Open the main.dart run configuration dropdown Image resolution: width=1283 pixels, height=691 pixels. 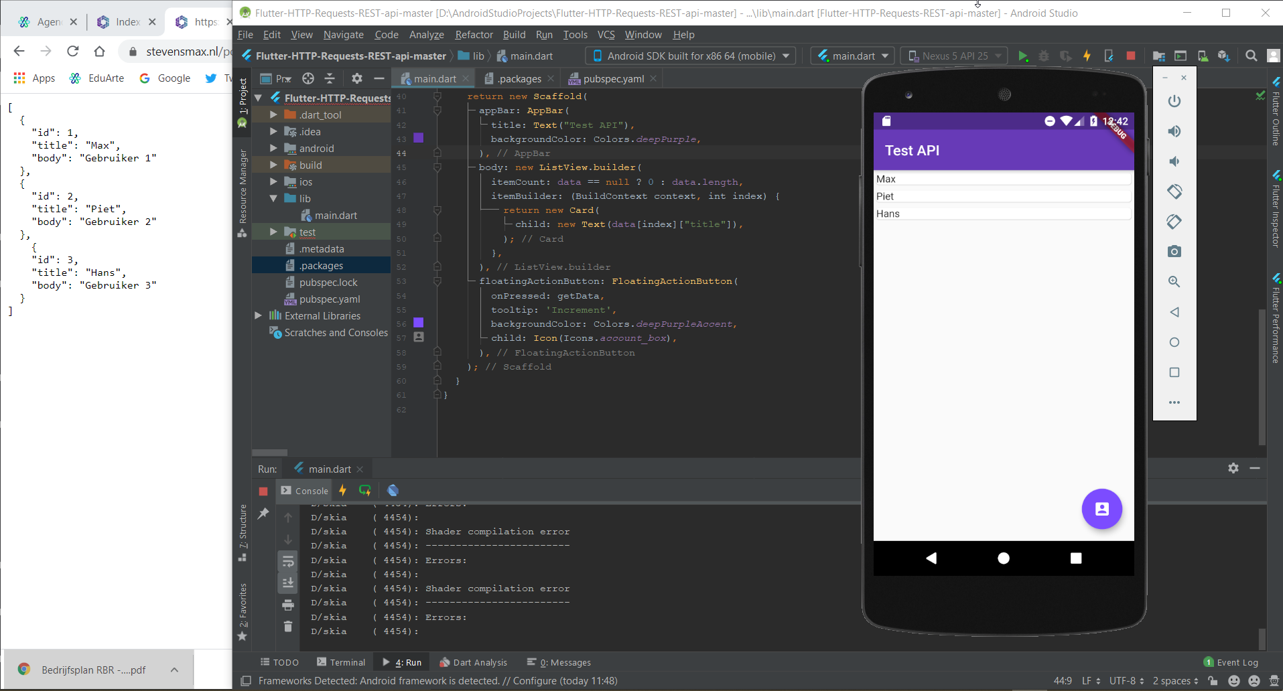click(854, 56)
